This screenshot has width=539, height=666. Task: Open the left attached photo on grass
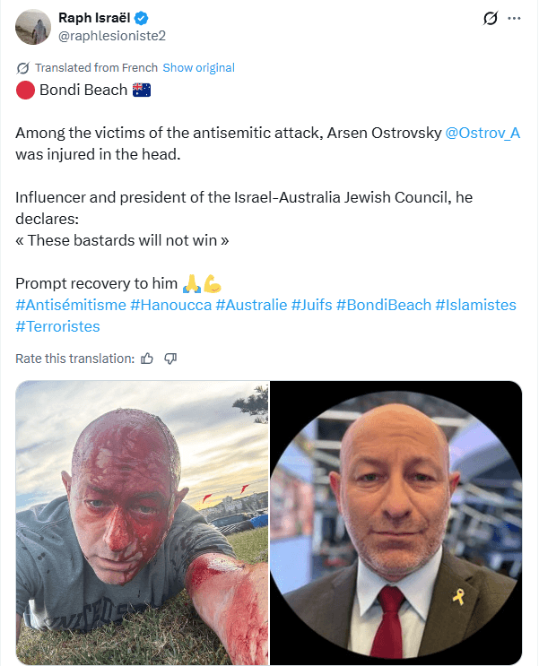[x=143, y=523]
